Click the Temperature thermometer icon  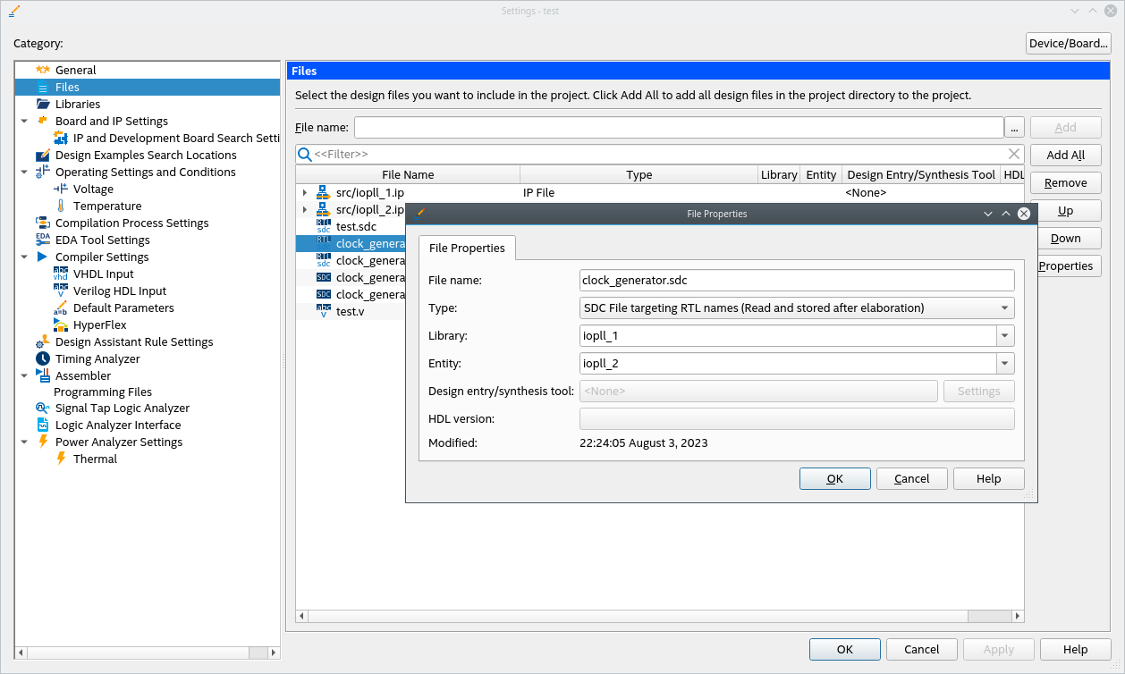tap(61, 206)
